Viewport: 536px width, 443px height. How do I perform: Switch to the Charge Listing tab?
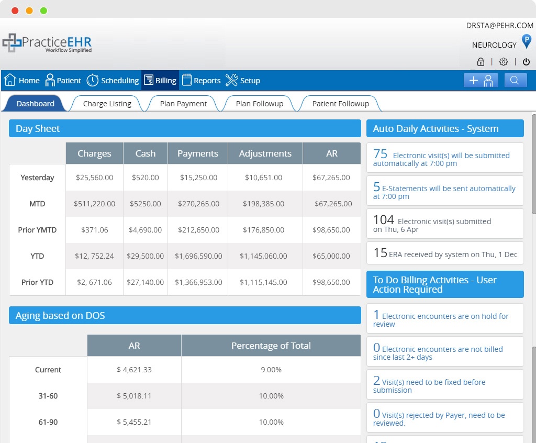coord(107,103)
